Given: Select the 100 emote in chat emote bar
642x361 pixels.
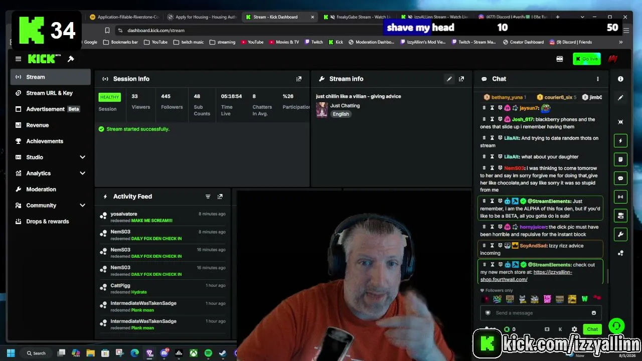Looking at the screenshot, I should [497, 299].
